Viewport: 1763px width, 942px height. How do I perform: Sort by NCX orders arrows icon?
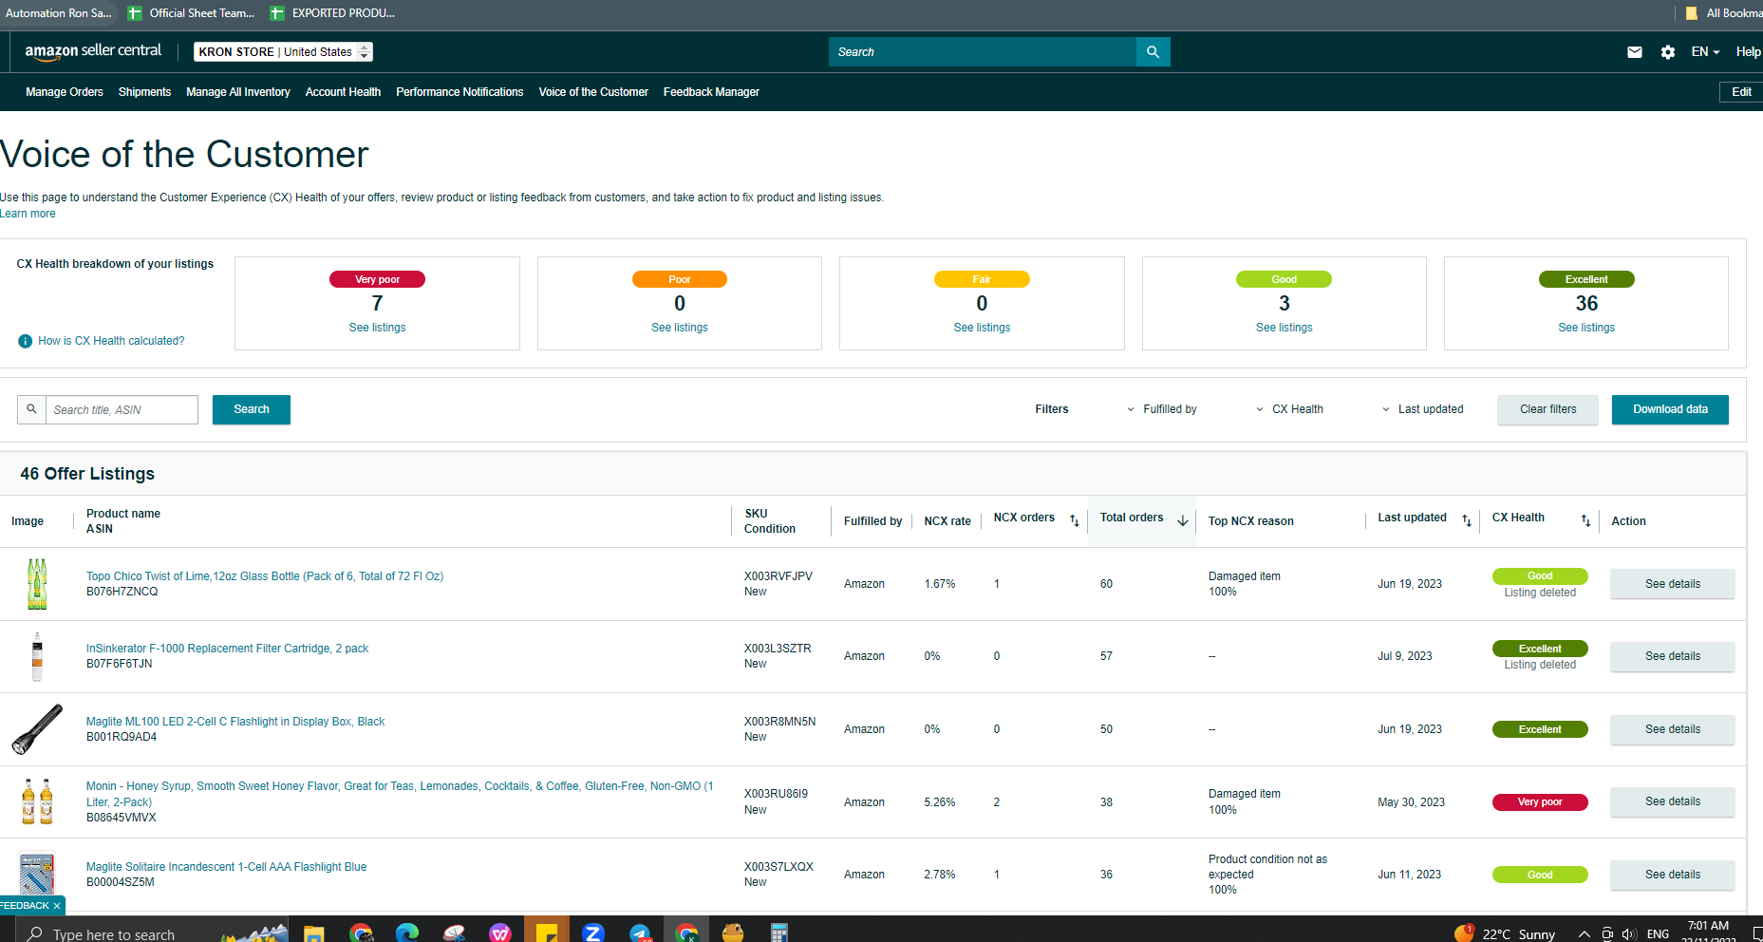[1075, 520]
